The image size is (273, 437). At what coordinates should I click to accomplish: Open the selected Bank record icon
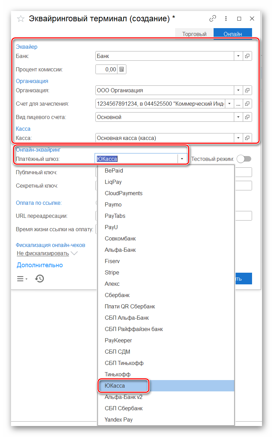point(247,56)
